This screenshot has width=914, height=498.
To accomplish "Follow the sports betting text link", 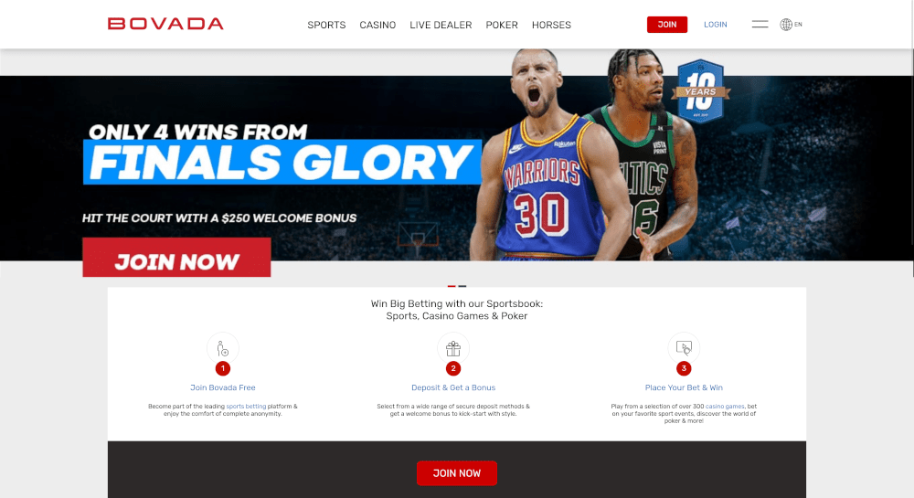I will tap(246, 407).
